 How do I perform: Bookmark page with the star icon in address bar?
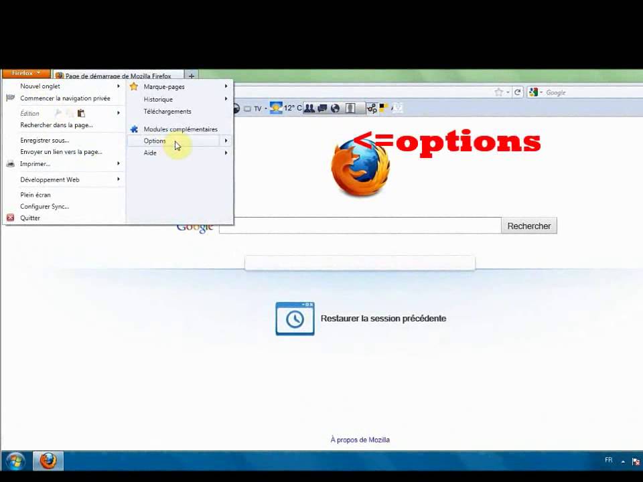point(498,92)
